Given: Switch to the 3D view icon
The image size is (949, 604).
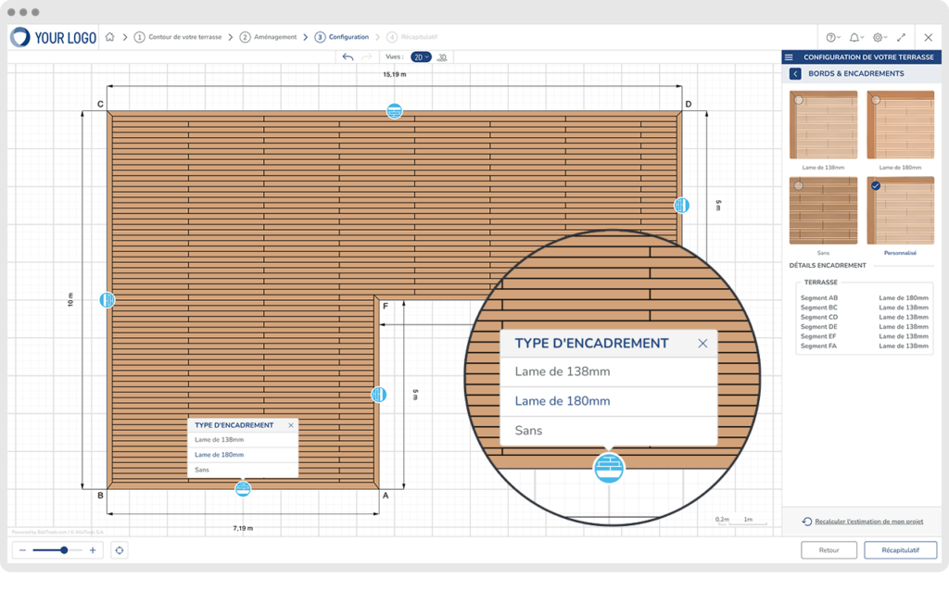Looking at the screenshot, I should coord(442,57).
